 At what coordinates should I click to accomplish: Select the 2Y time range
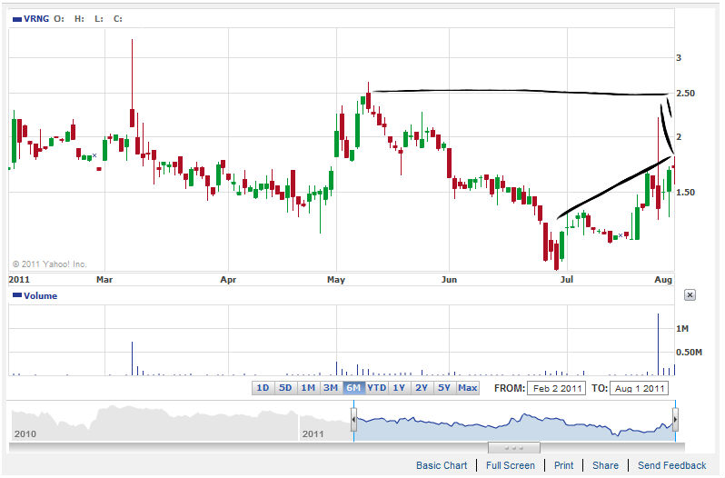coord(422,388)
